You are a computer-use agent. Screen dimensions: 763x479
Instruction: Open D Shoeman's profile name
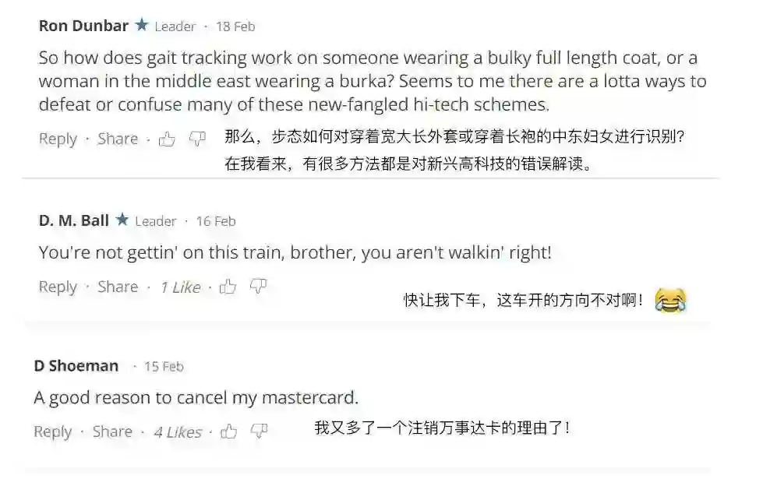point(76,366)
